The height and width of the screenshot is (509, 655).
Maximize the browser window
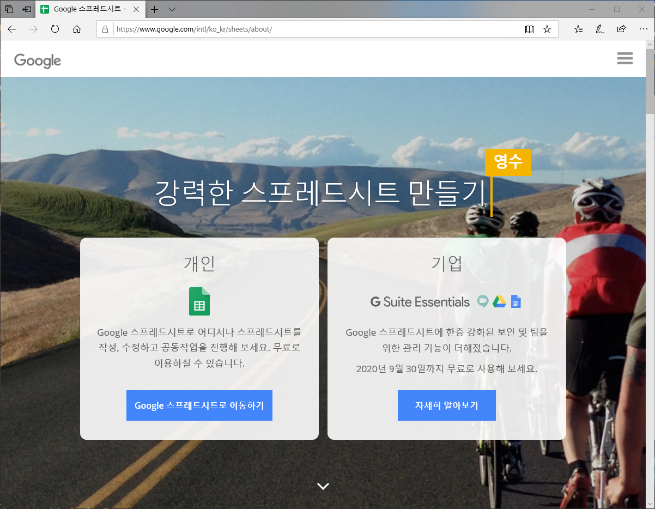(617, 9)
